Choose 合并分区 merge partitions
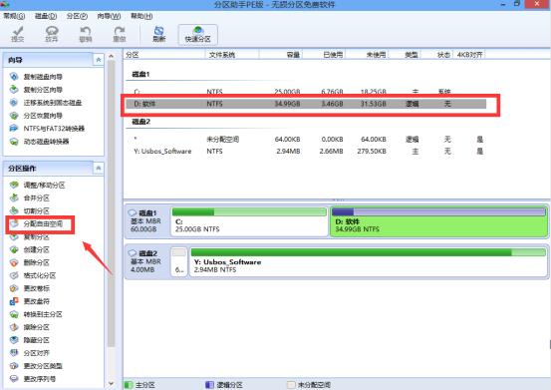The height and width of the screenshot is (390, 551). (x=30, y=197)
